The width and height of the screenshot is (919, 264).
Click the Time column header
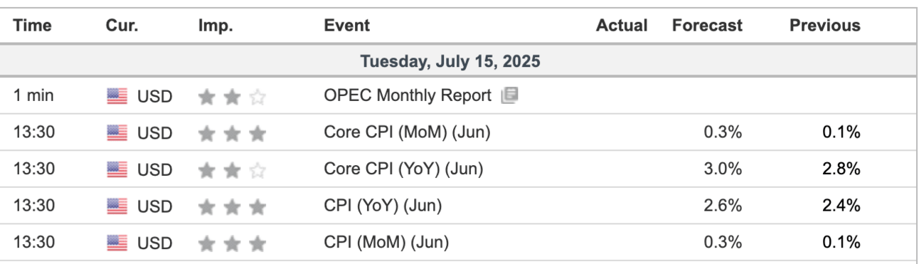click(33, 26)
